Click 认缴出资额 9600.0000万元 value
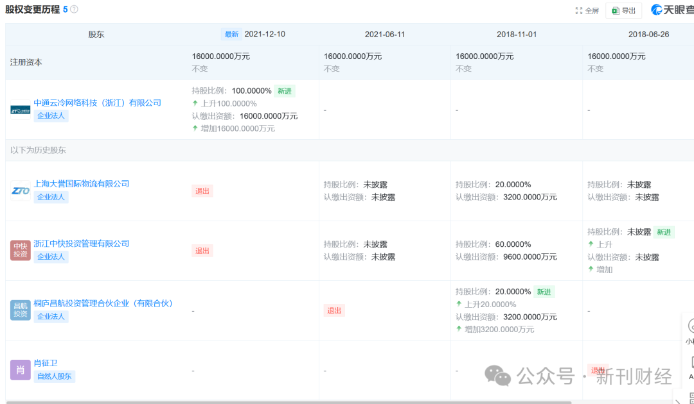 pos(529,257)
